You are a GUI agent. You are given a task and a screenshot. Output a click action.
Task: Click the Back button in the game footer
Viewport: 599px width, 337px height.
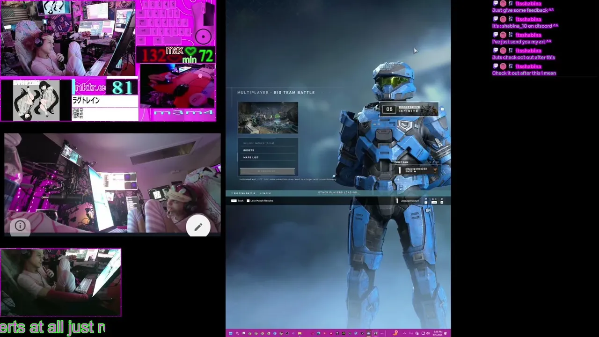point(238,201)
